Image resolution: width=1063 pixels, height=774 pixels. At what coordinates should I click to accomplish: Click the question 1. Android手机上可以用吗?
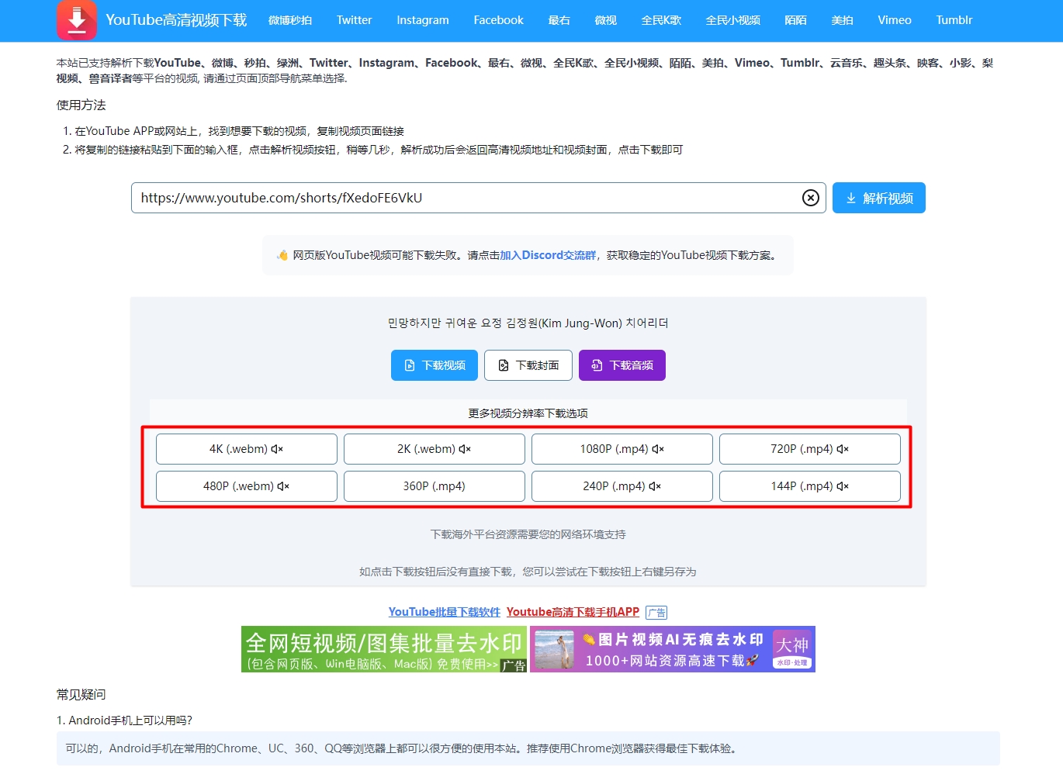[x=124, y=720]
